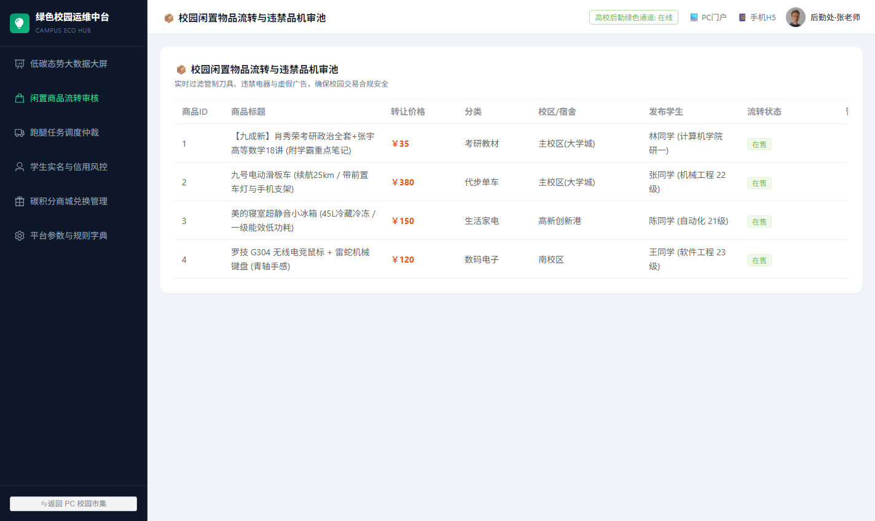Screen dimensions: 875x521
Task: Click the 商品ID column header
Action: coord(195,112)
